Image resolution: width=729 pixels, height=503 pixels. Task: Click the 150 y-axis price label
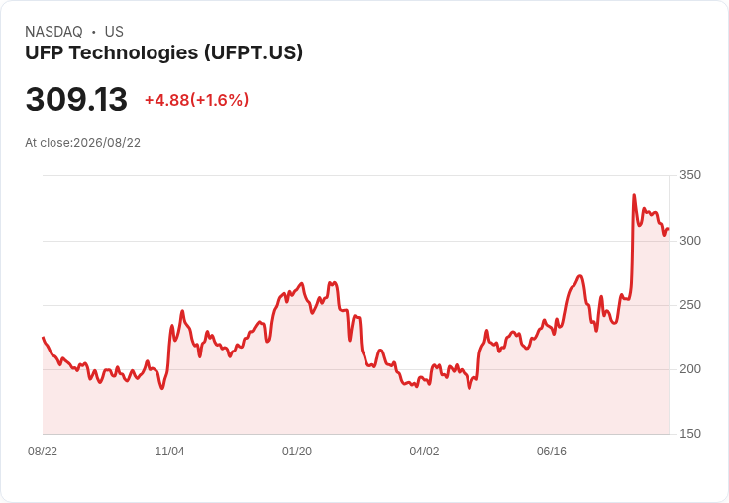pos(690,434)
